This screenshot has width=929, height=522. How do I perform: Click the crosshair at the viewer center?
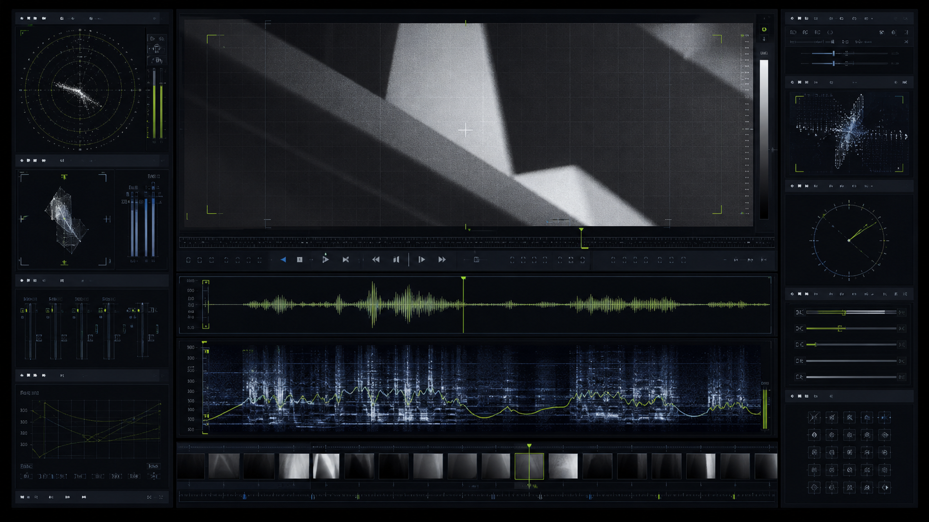tap(466, 130)
